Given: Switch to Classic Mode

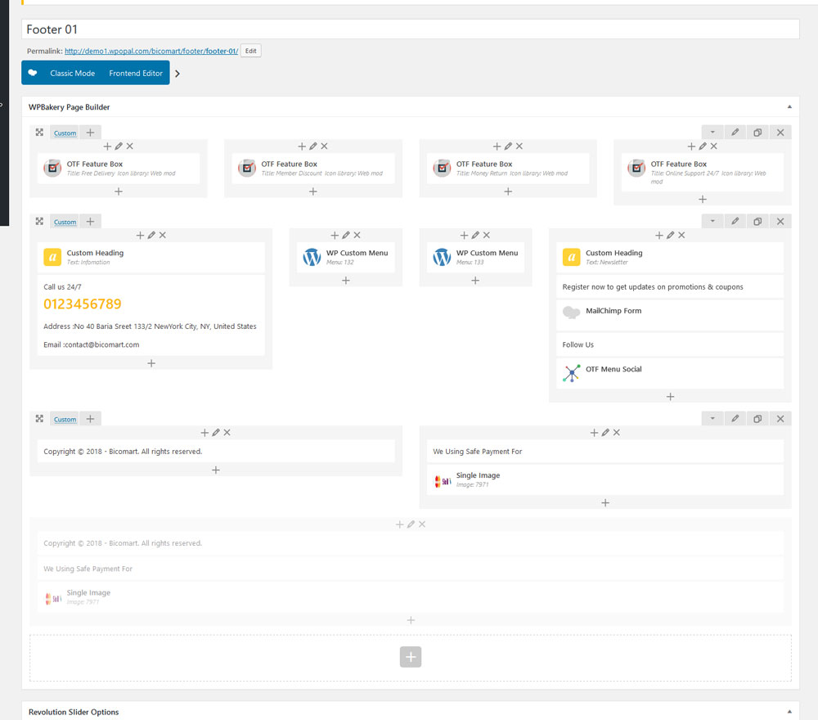Looking at the screenshot, I should click(x=72, y=74).
